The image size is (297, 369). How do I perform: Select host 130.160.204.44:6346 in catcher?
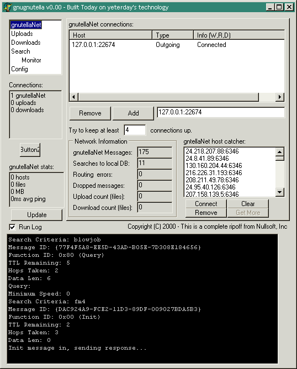(x=214, y=166)
